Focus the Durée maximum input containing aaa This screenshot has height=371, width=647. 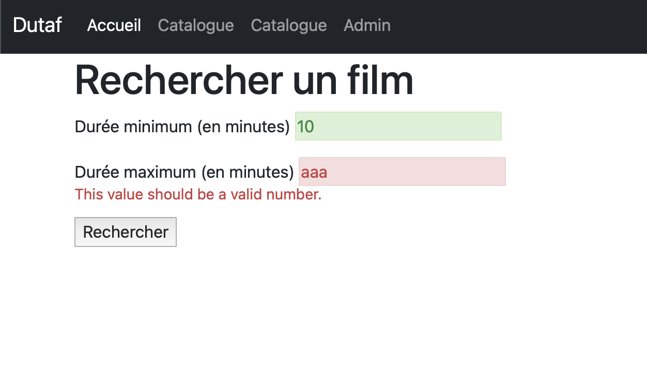(402, 172)
